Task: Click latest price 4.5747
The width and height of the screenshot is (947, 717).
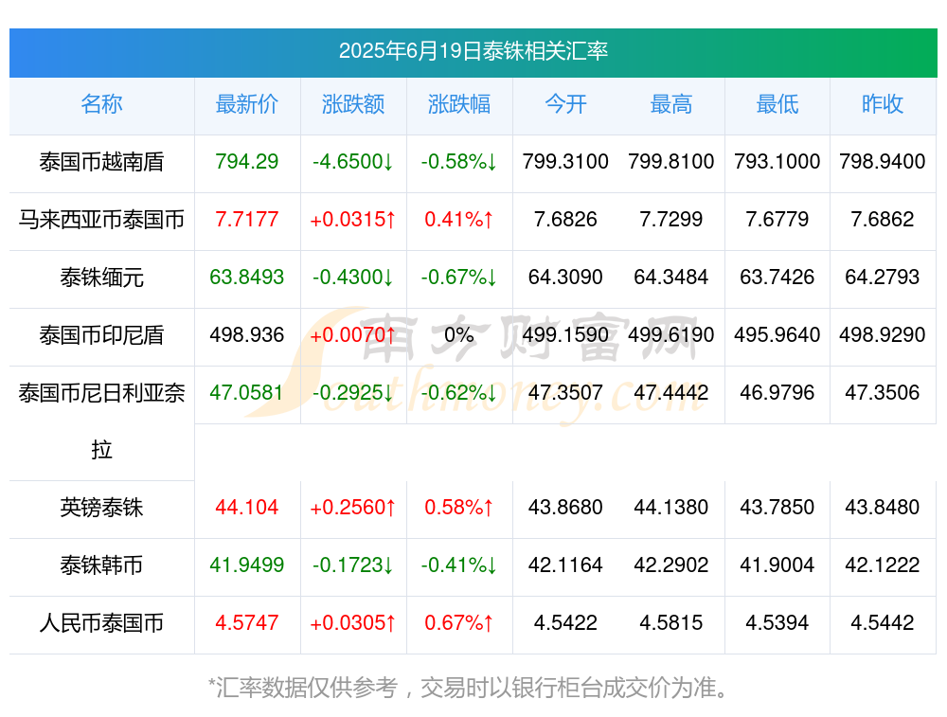Action: pos(247,623)
